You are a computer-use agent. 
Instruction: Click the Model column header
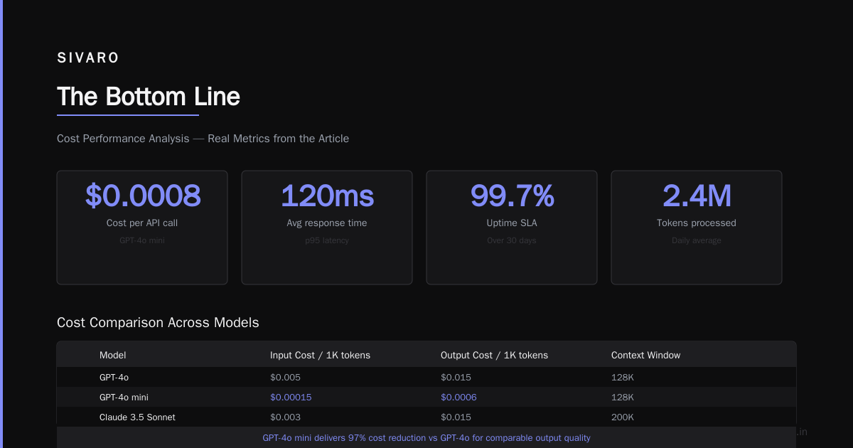point(113,355)
